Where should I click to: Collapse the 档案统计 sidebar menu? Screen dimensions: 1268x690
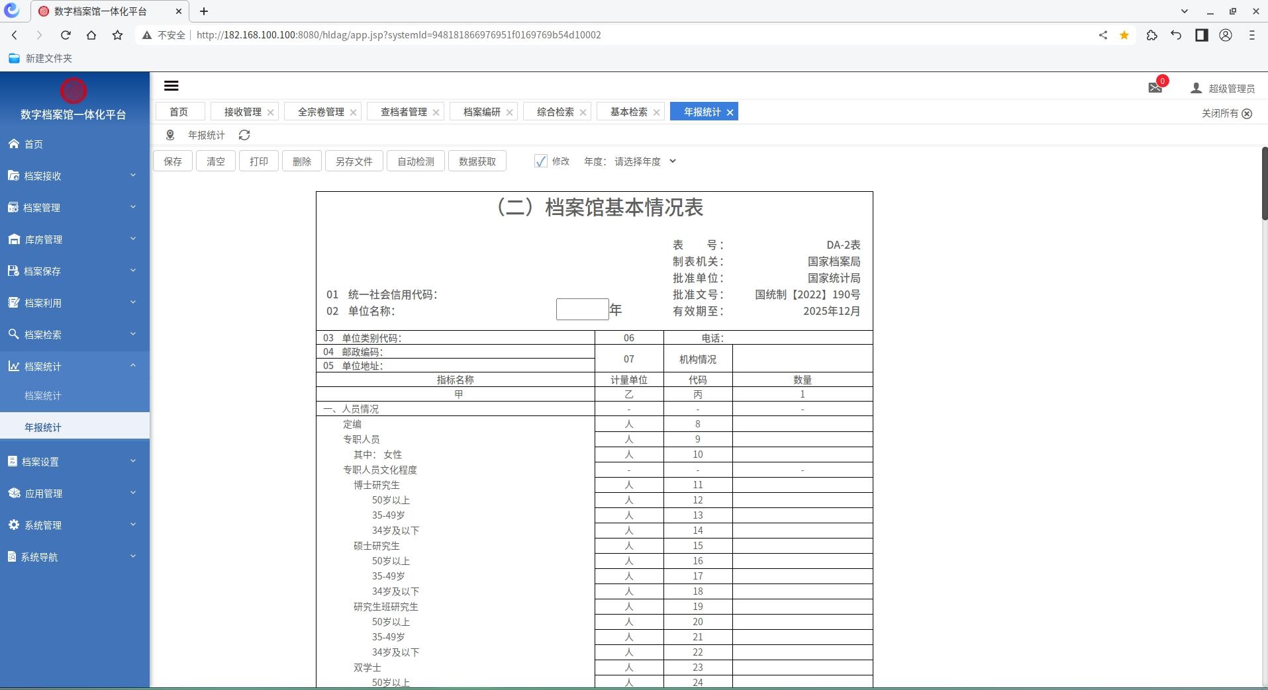[74, 367]
